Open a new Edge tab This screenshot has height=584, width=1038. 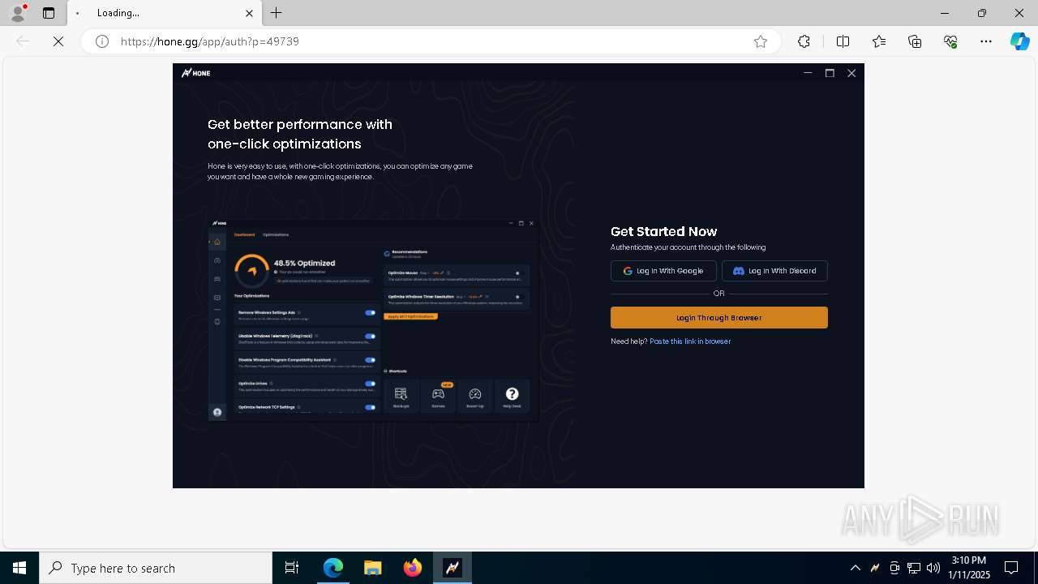pyautogui.click(x=277, y=13)
